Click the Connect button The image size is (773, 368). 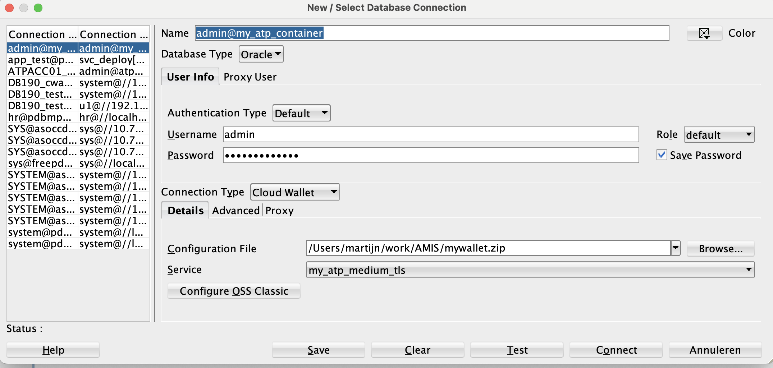coord(616,350)
